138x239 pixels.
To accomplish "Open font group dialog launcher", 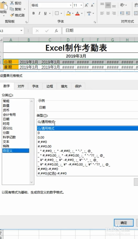I will pyautogui.click(x=95, y=22).
